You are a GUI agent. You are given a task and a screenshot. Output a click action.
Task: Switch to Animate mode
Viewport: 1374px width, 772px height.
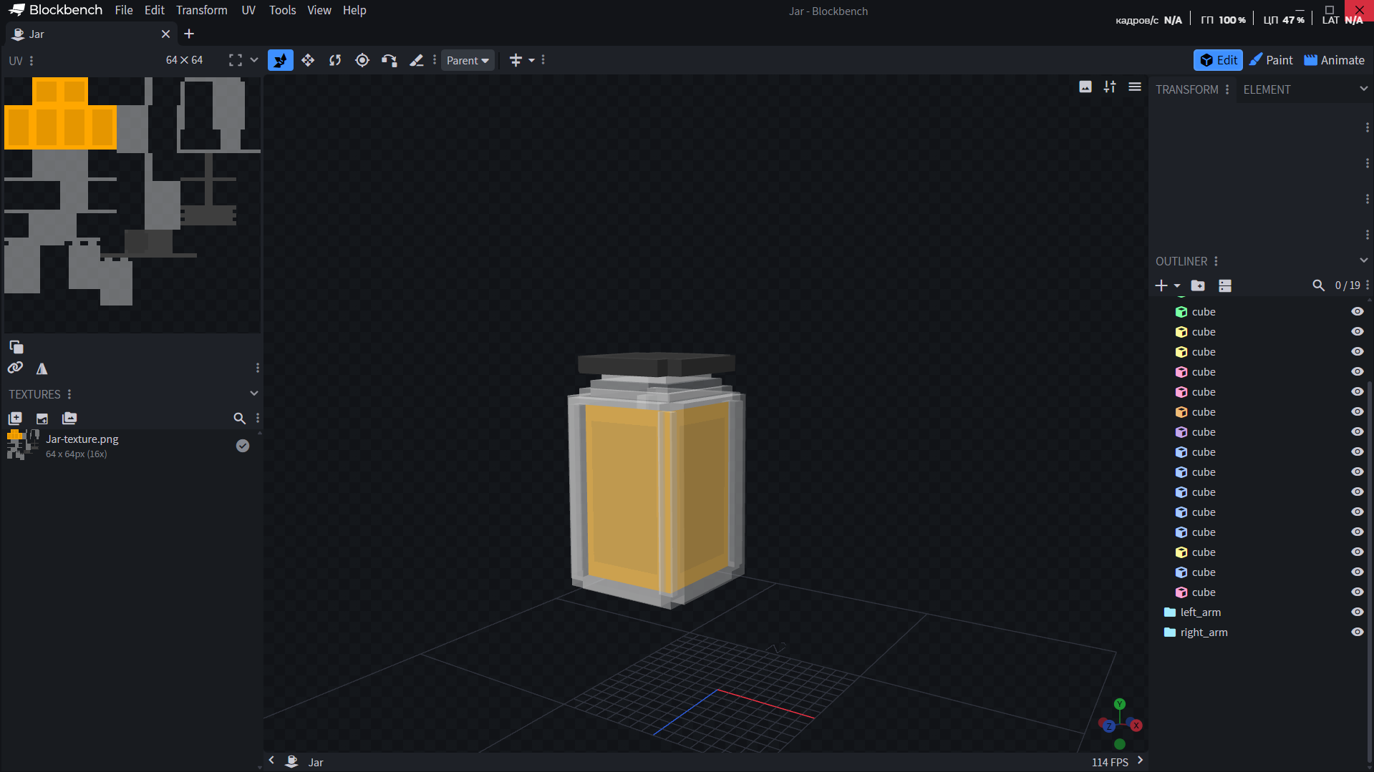[x=1334, y=61]
